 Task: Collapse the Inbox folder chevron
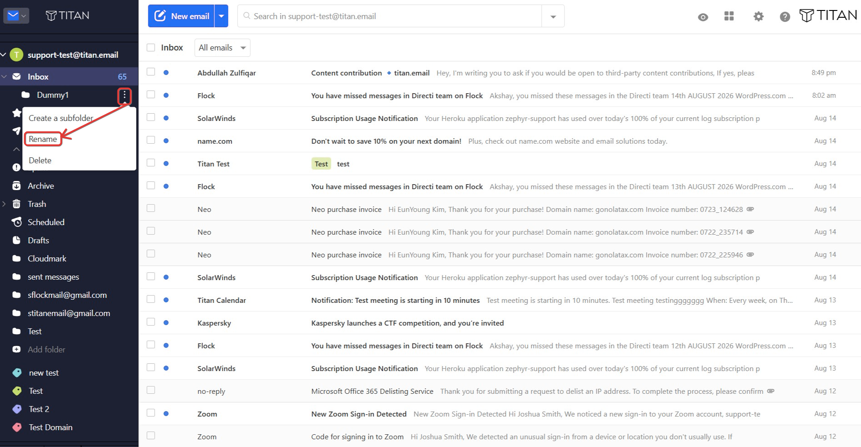pos(4,76)
